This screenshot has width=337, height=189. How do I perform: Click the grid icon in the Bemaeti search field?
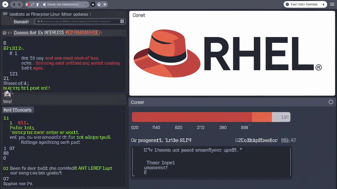click(122, 21)
